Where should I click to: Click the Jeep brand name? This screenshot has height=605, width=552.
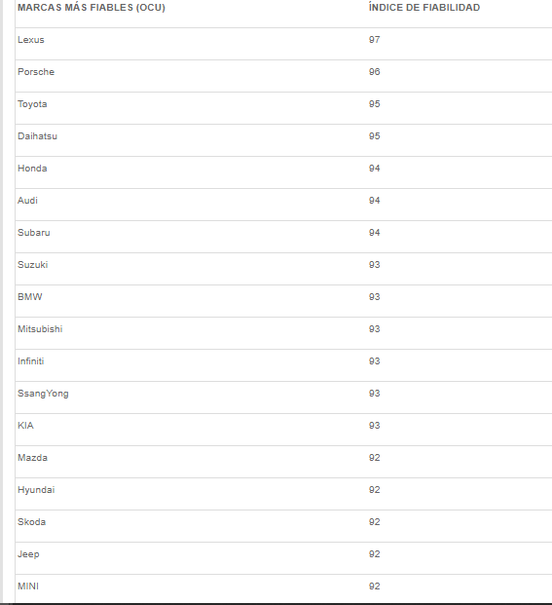(x=28, y=554)
